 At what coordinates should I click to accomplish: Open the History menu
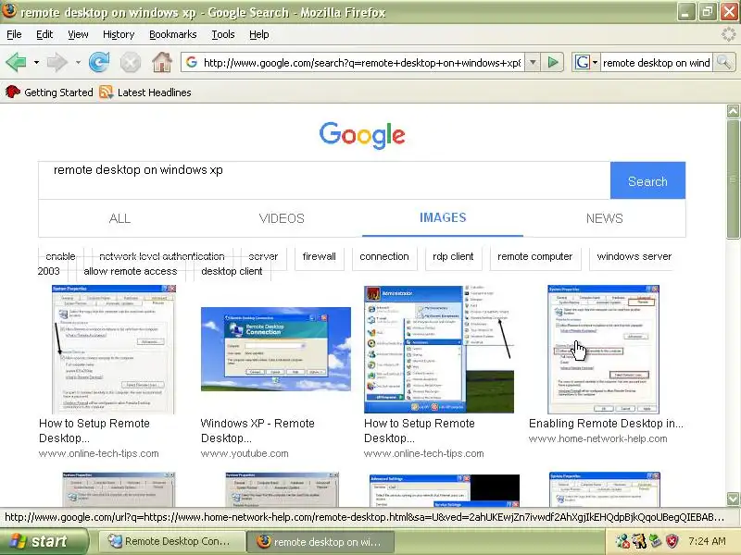(x=119, y=34)
